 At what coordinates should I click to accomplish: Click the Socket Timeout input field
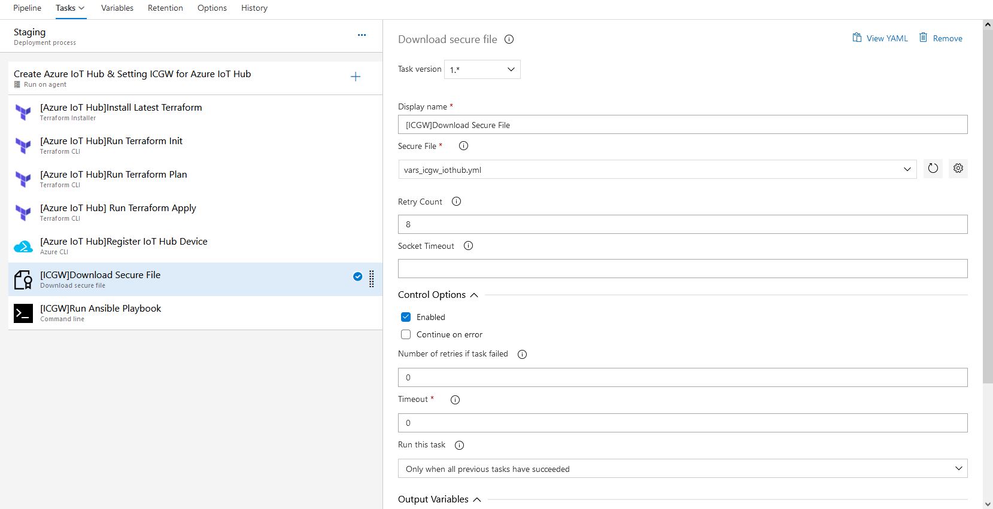[x=682, y=269]
